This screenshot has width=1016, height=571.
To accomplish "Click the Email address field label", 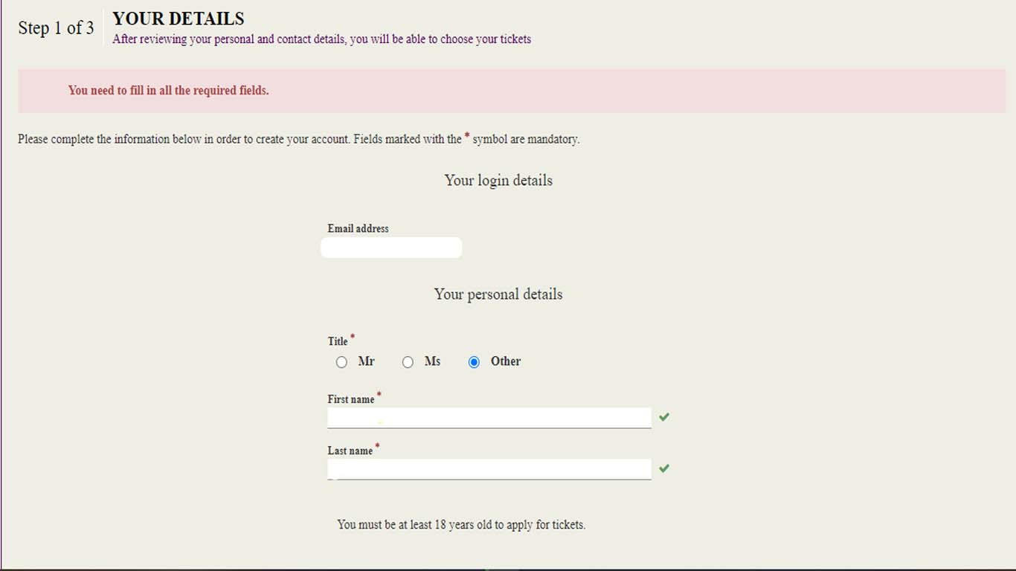I will [358, 229].
